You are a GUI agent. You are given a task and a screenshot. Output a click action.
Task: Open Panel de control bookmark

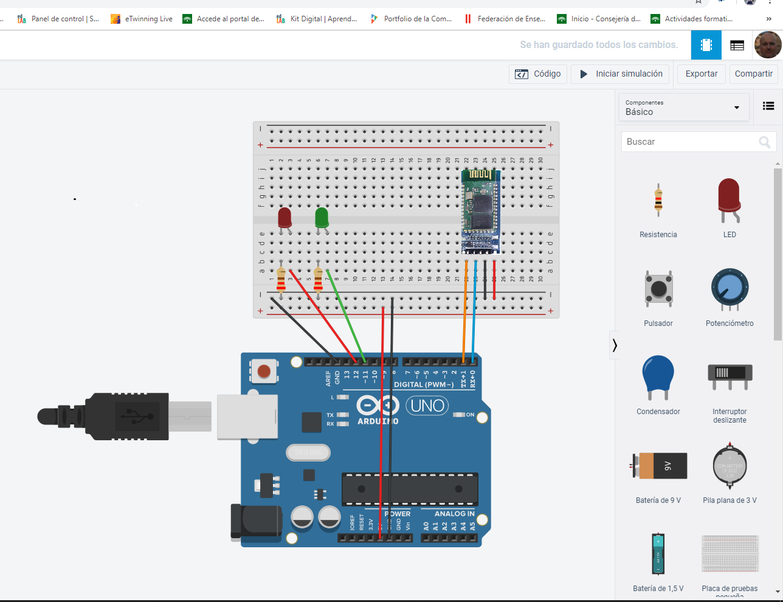(x=58, y=19)
